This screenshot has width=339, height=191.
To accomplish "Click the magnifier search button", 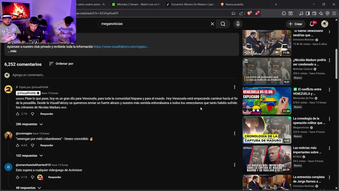I will pyautogui.click(x=223, y=24).
